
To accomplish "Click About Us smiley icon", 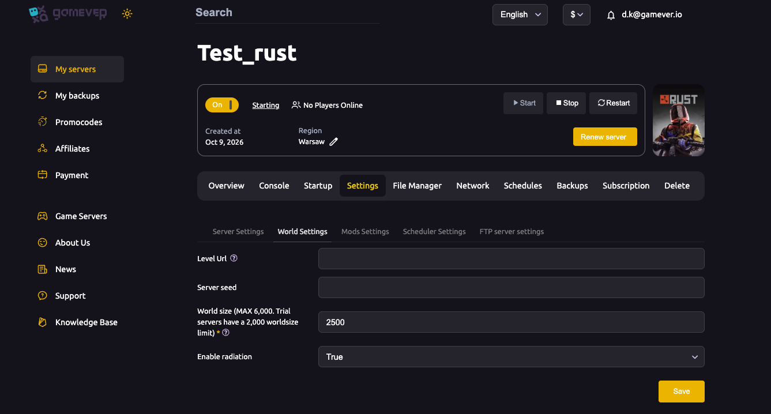I will [x=42, y=243].
